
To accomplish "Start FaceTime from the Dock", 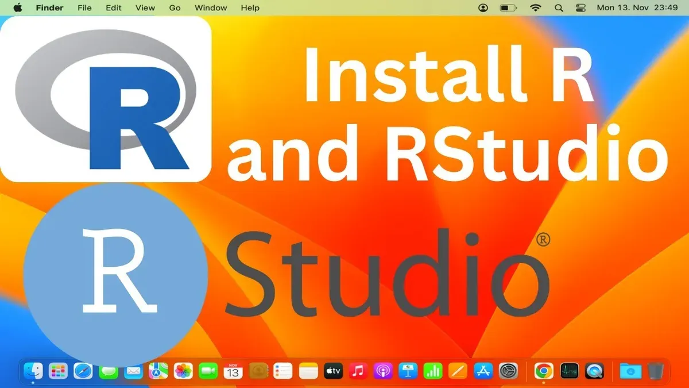I will pos(208,372).
